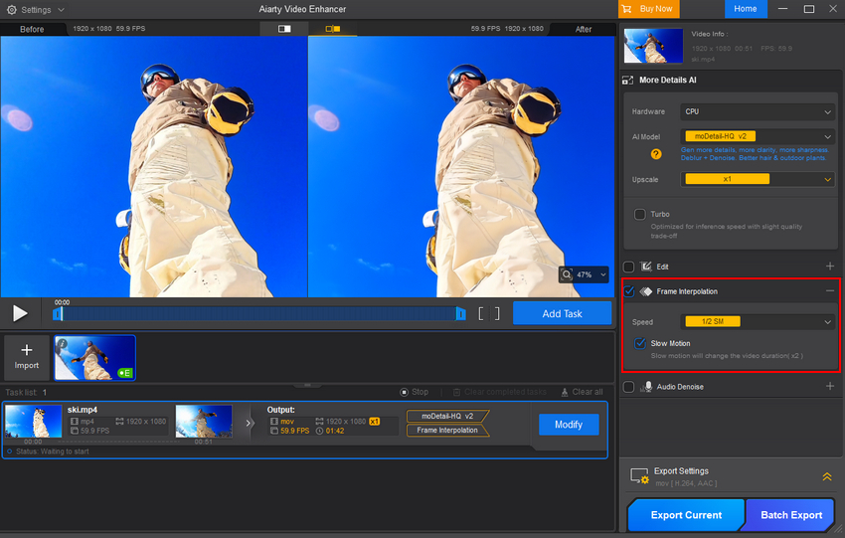This screenshot has height=538, width=845.
Task: Click Batch Export button
Action: [791, 515]
